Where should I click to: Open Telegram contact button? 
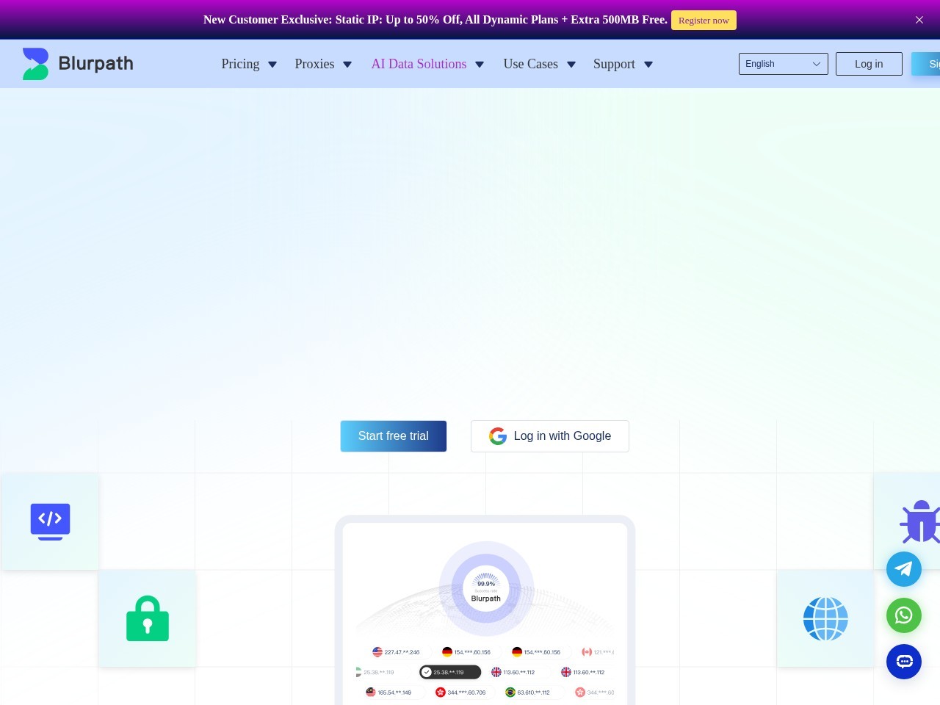click(x=904, y=569)
